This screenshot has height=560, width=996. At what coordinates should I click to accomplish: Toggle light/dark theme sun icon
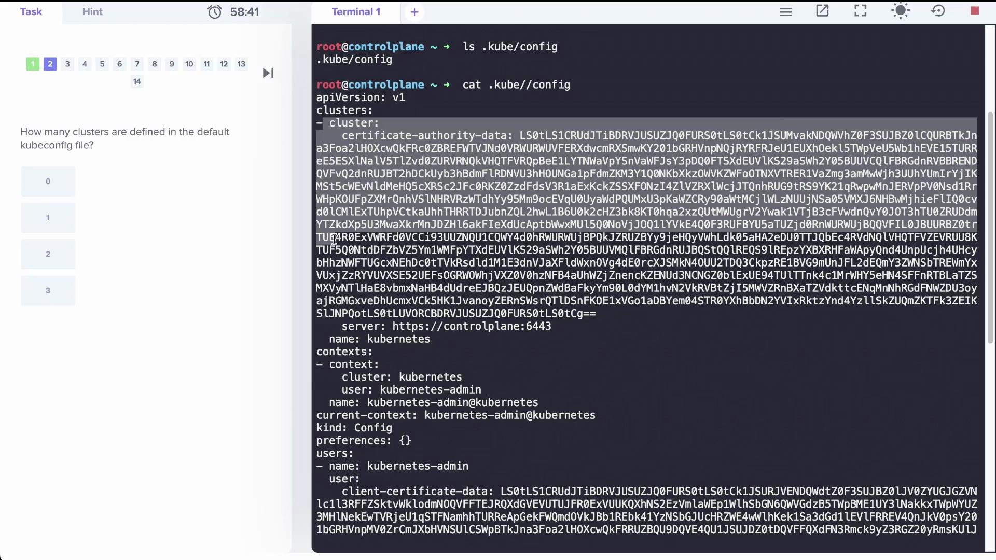pyautogui.click(x=901, y=11)
